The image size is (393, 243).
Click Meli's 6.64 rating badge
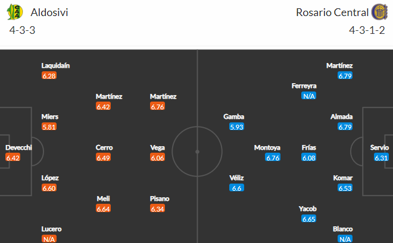pyautogui.click(x=103, y=209)
